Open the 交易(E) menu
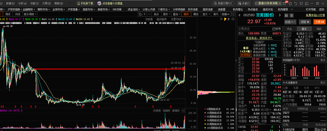327x131 pixels. point(47,3)
